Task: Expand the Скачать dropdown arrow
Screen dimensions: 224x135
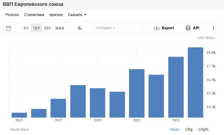Action: 85,15
